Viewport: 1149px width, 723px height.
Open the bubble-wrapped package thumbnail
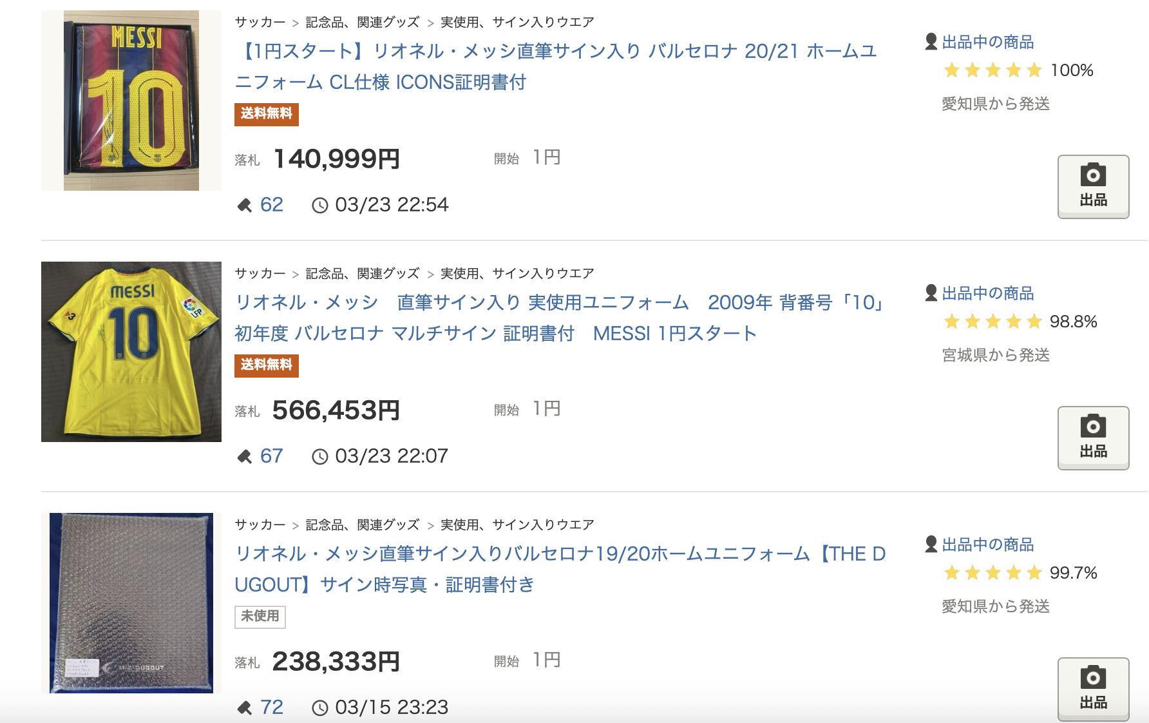tap(131, 603)
